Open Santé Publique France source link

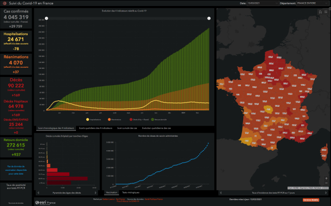[x=154, y=199]
